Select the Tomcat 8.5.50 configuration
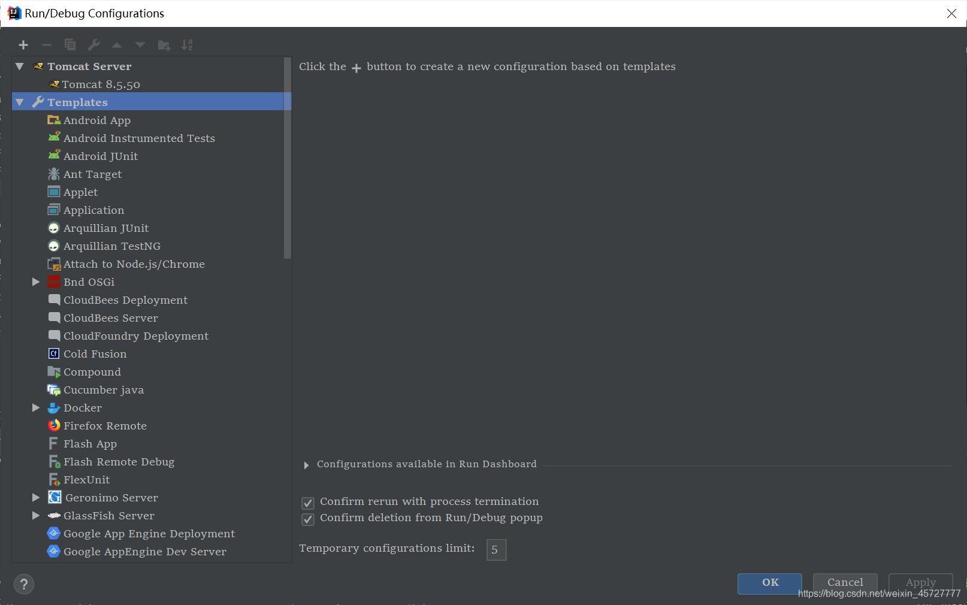The height and width of the screenshot is (605, 967). point(102,84)
